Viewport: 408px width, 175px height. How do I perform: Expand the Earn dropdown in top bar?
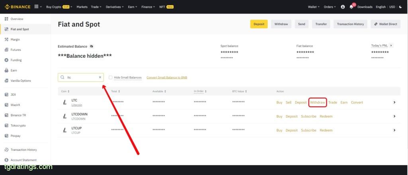[x=132, y=7]
